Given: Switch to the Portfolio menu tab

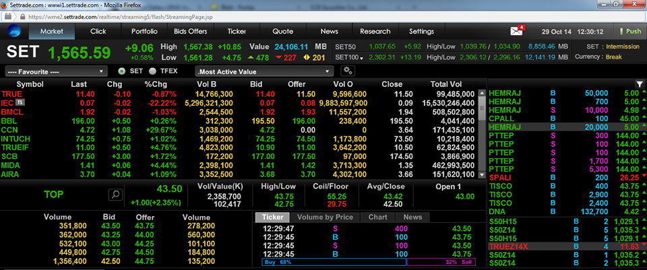Looking at the screenshot, I should (144, 31).
